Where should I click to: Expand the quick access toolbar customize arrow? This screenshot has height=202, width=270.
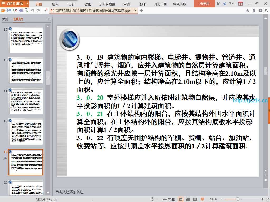46,11
